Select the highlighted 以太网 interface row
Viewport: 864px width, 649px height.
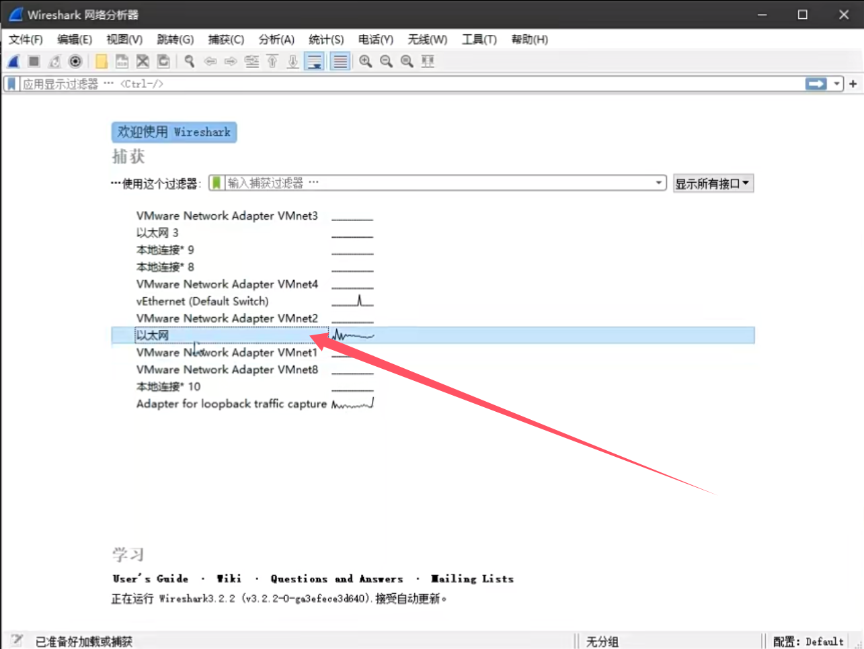(433, 335)
